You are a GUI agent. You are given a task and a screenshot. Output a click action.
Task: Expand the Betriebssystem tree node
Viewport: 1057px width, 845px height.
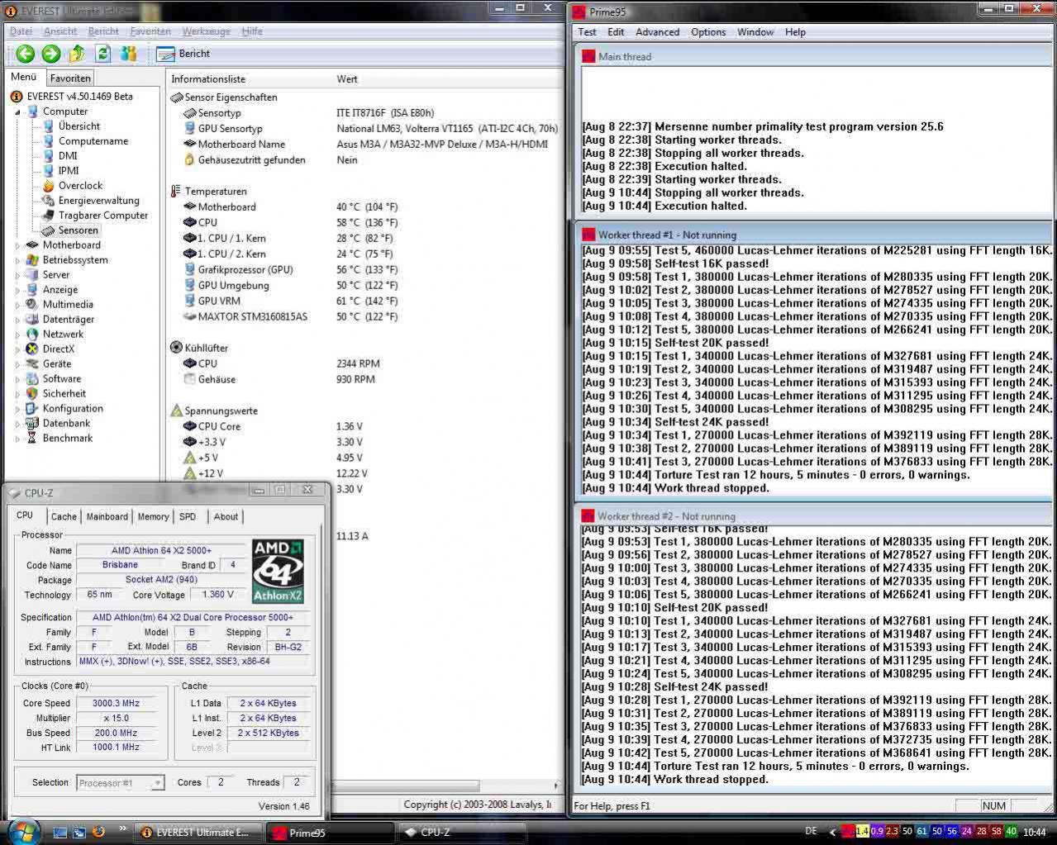[18, 260]
